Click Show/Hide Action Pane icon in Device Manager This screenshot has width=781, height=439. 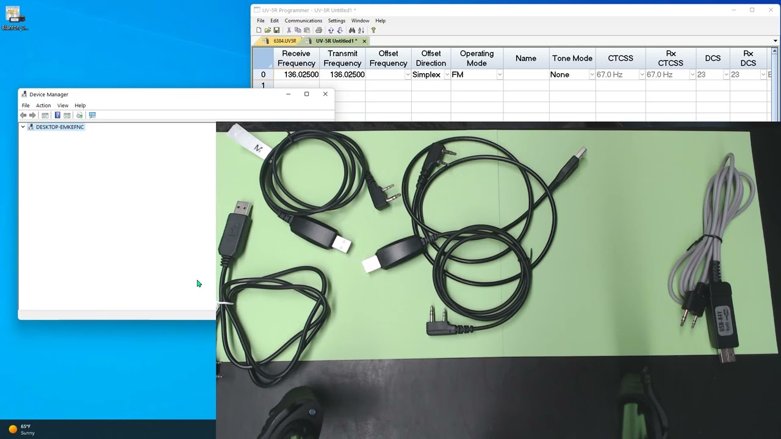67,115
